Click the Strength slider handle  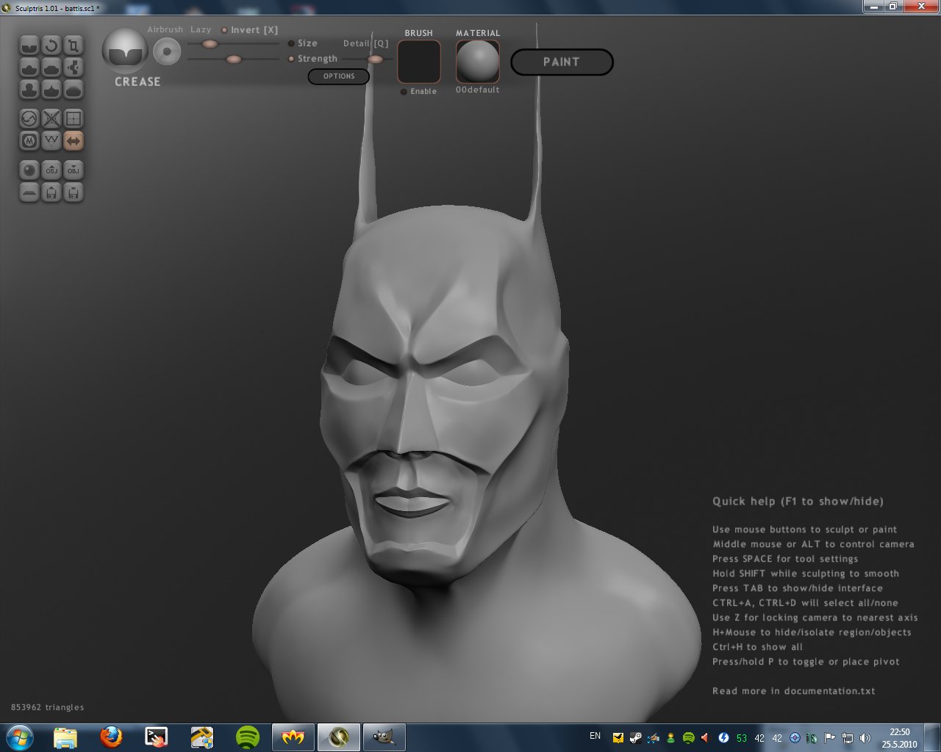pyautogui.click(x=234, y=59)
